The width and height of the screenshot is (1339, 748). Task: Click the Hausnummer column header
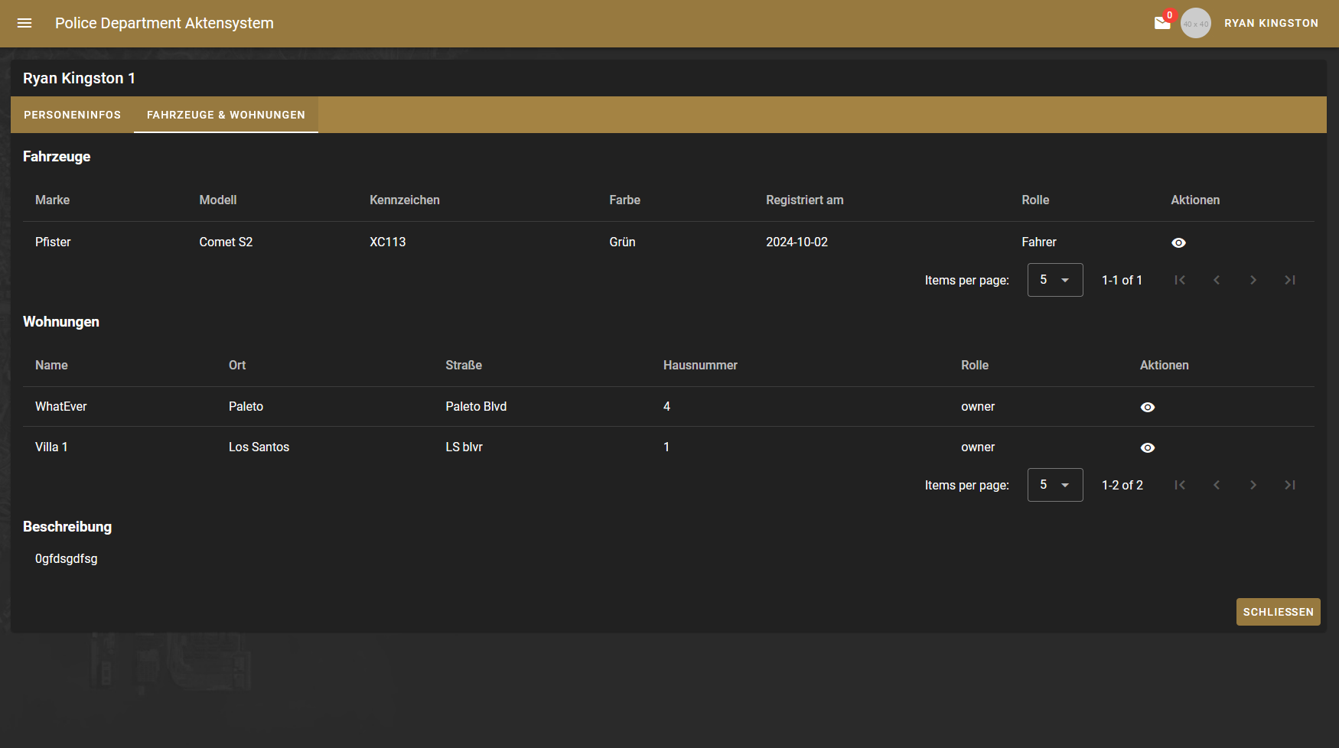click(x=700, y=365)
